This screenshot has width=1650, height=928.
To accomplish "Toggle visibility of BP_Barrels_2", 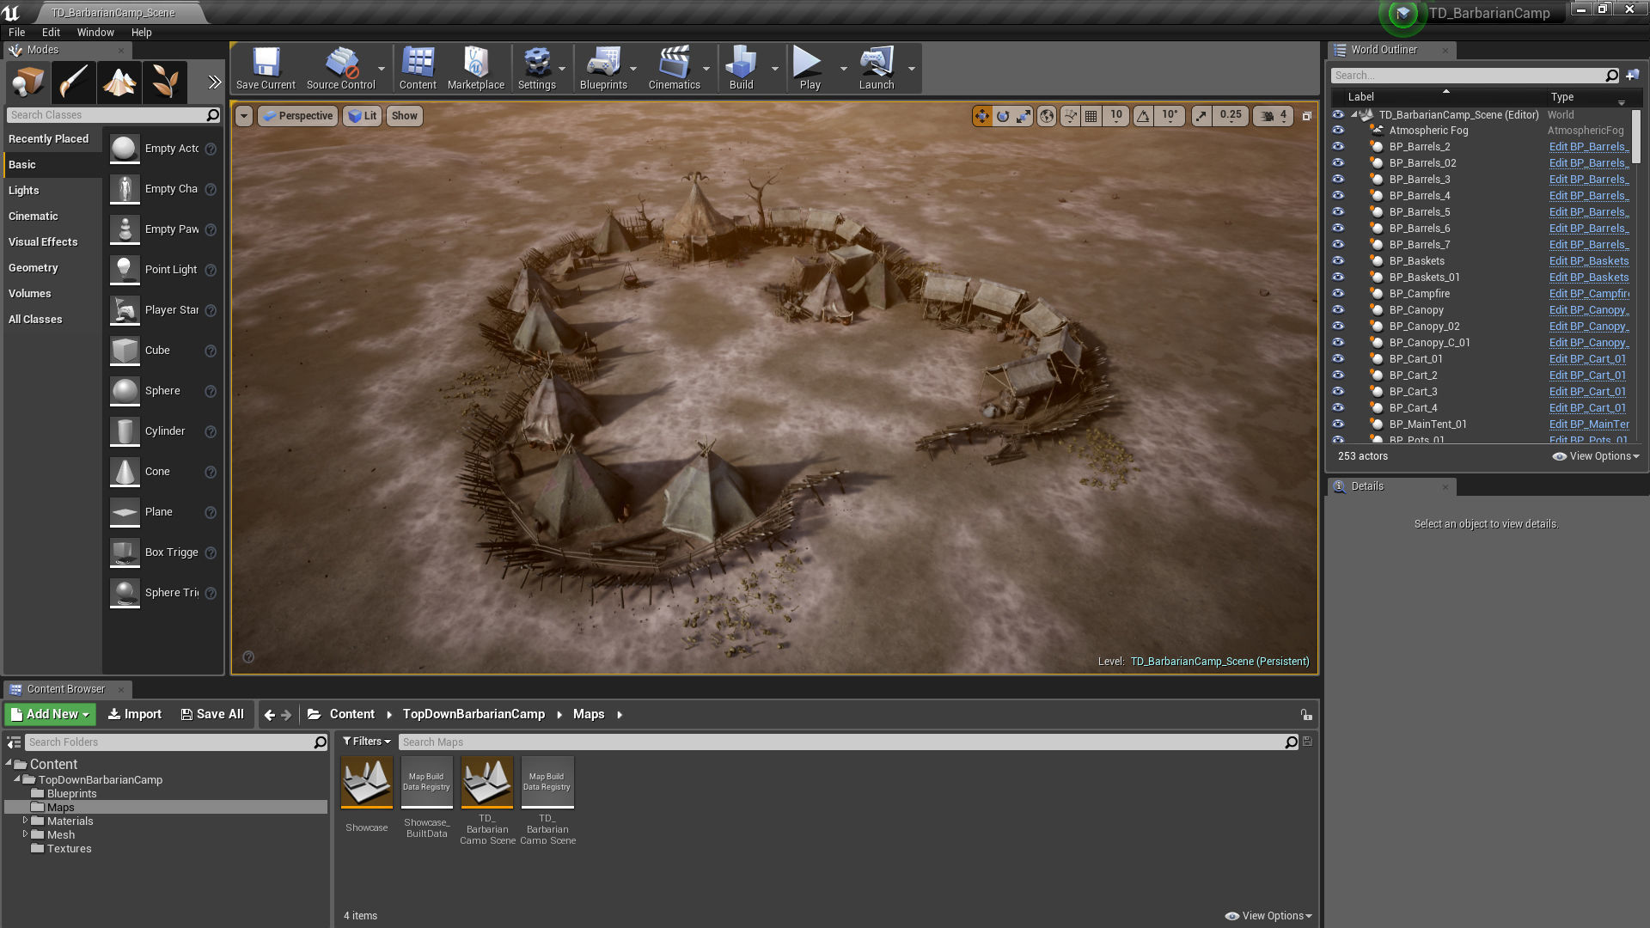I will click(1338, 147).
